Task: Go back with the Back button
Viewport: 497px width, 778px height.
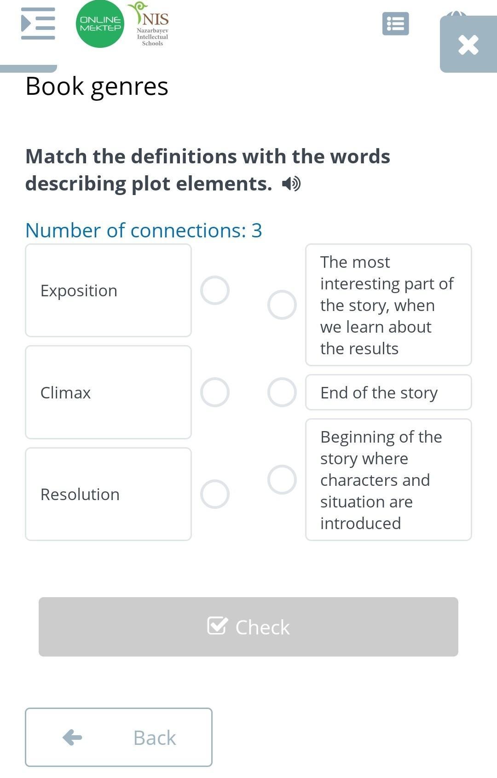Action: coord(119,737)
